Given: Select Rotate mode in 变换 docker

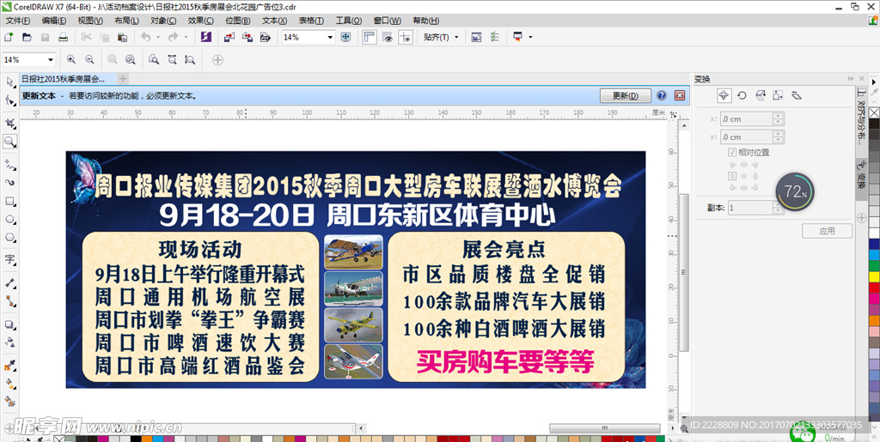Looking at the screenshot, I should point(742,95).
